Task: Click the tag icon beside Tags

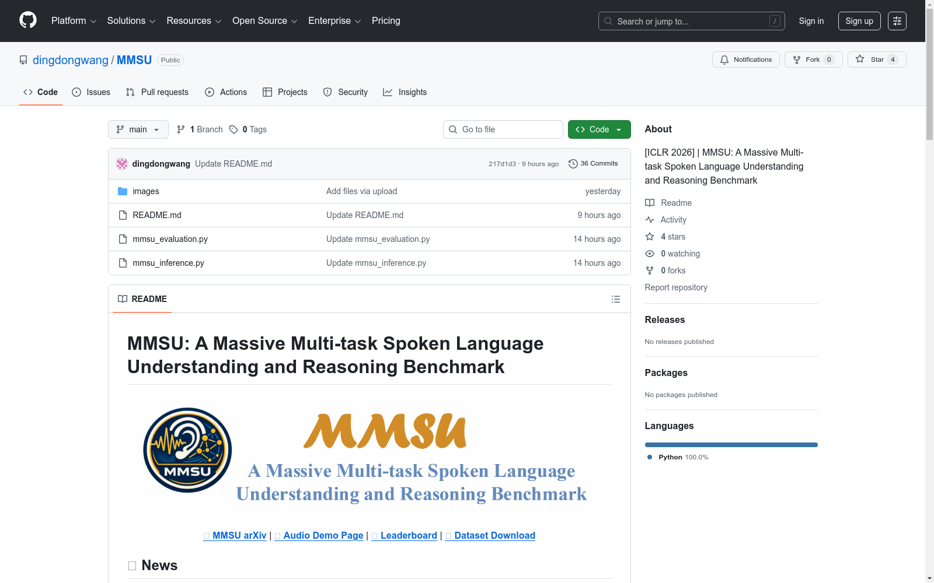Action: (233, 129)
